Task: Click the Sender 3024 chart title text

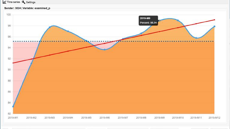Action: click(x=27, y=8)
